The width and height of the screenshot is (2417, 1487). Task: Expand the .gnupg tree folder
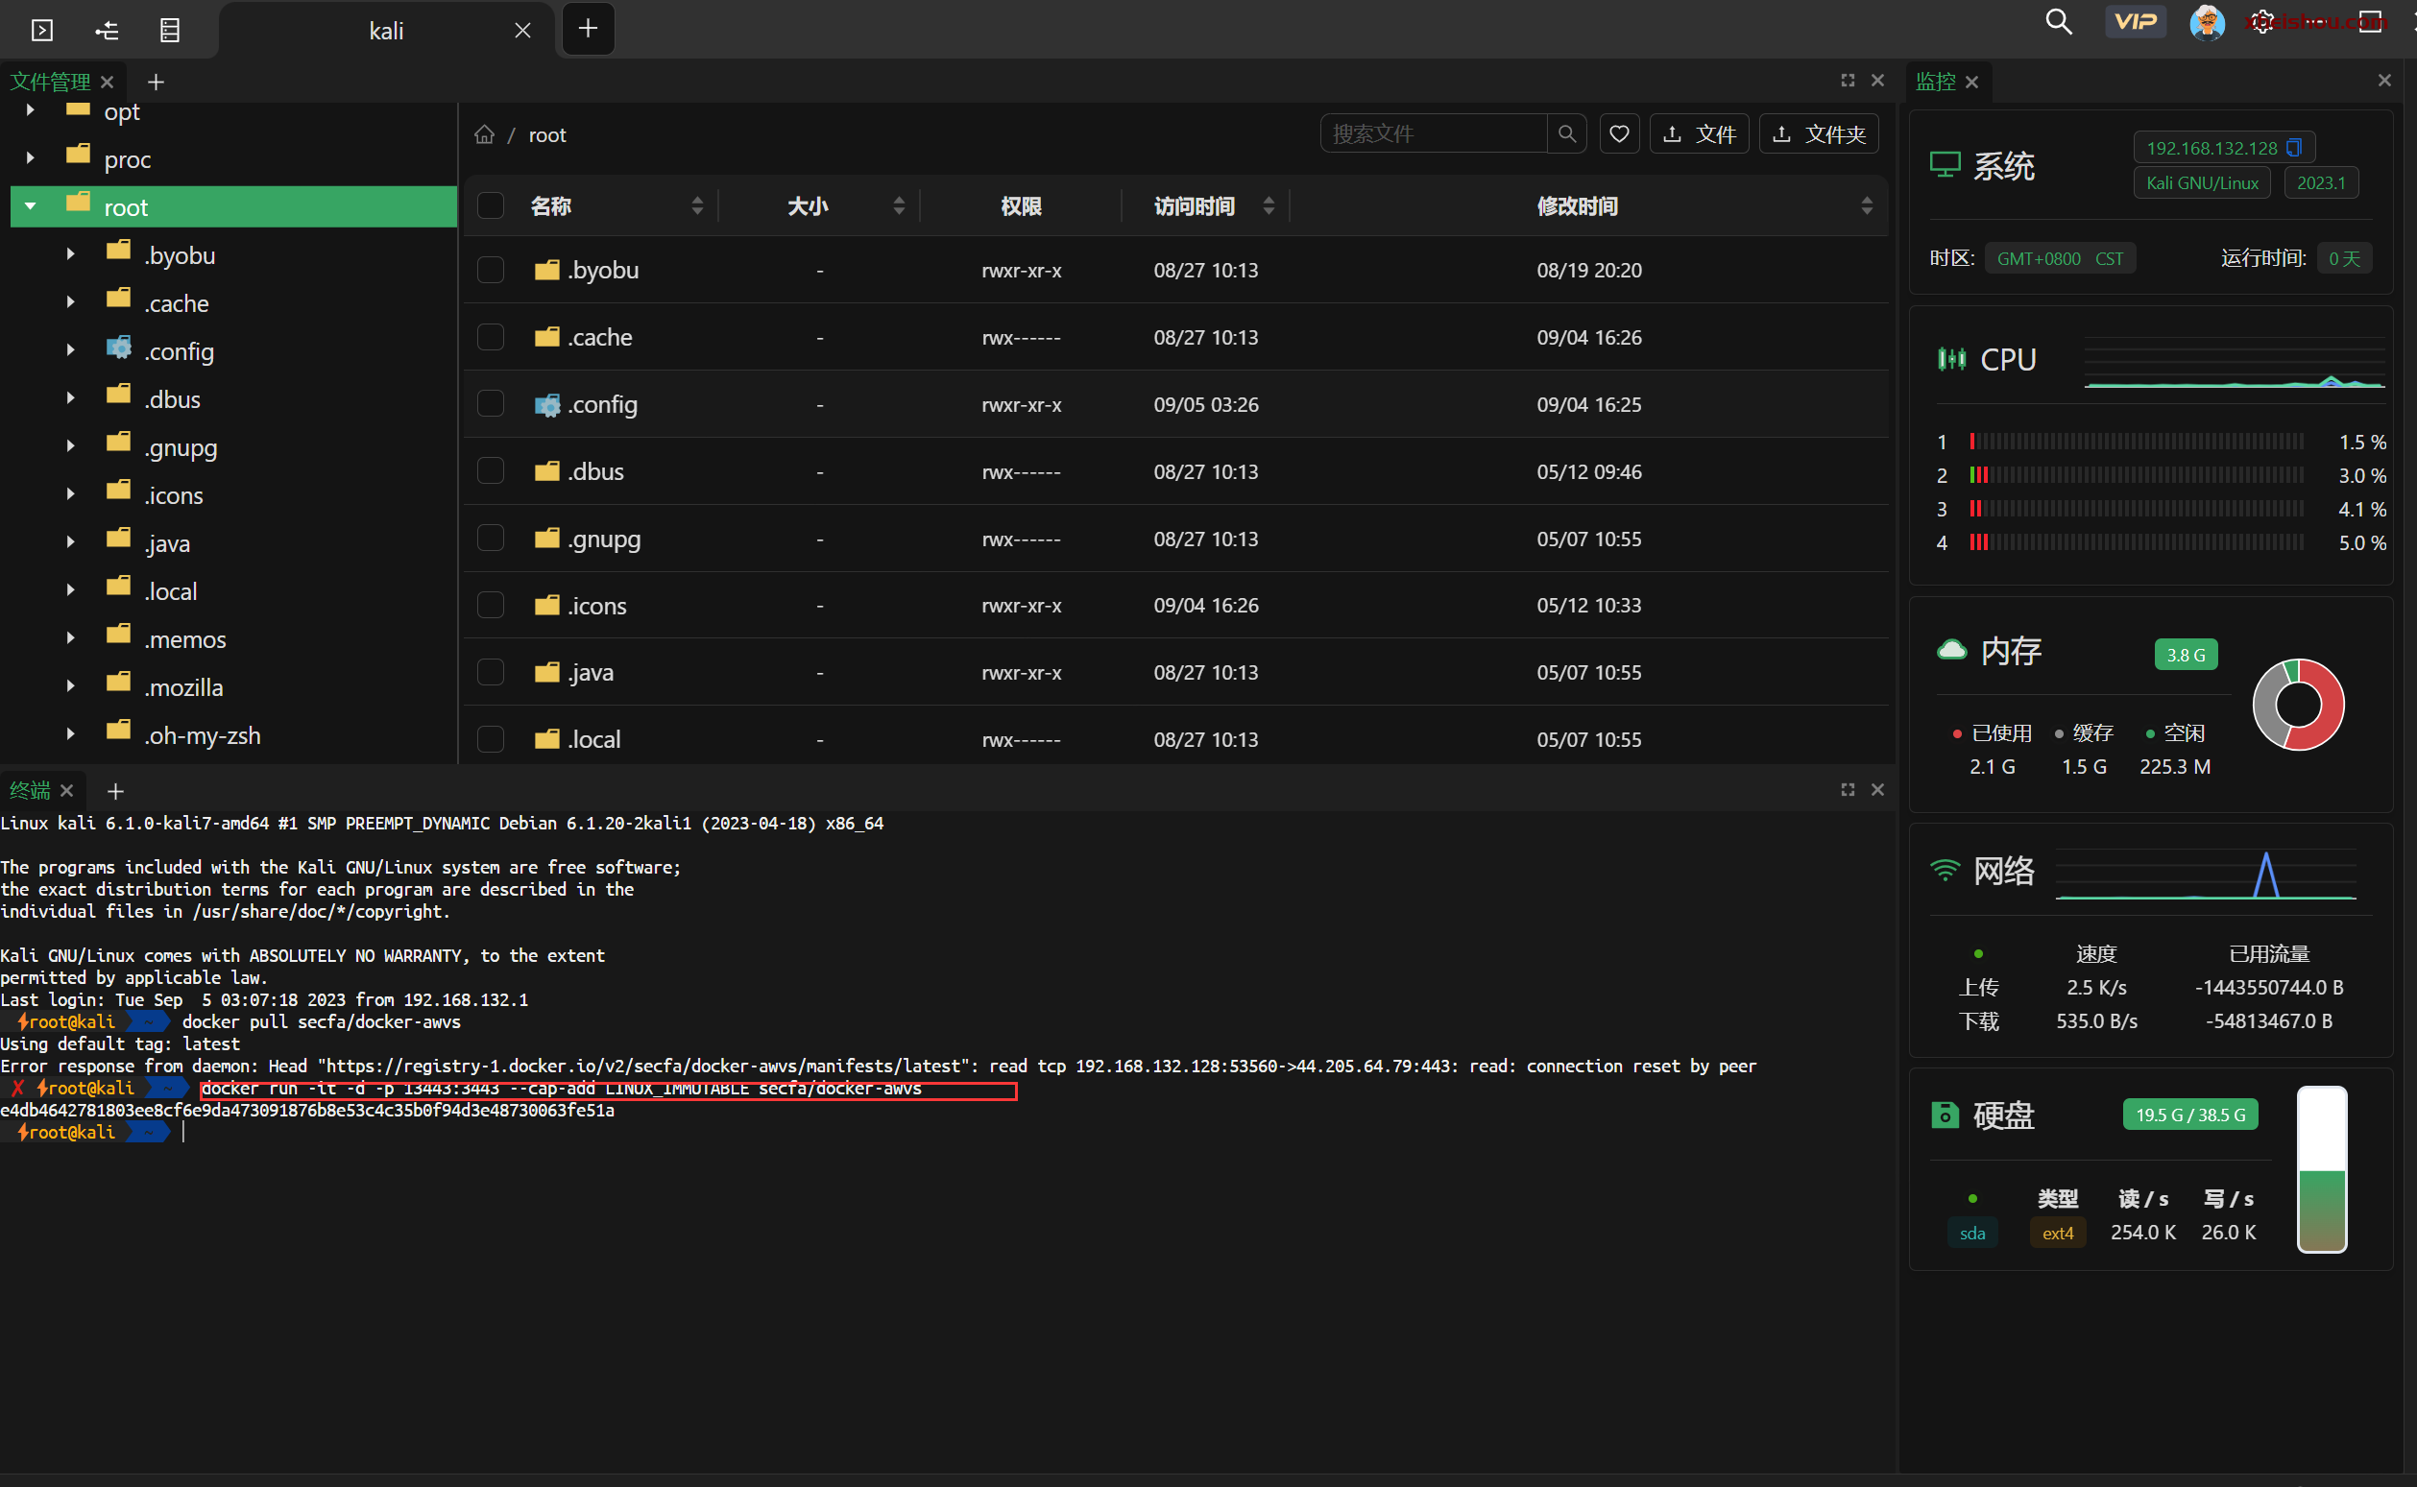point(70,446)
